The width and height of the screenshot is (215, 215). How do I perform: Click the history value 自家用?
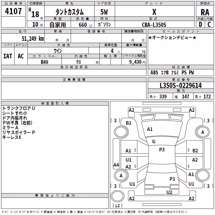coord(58,25)
